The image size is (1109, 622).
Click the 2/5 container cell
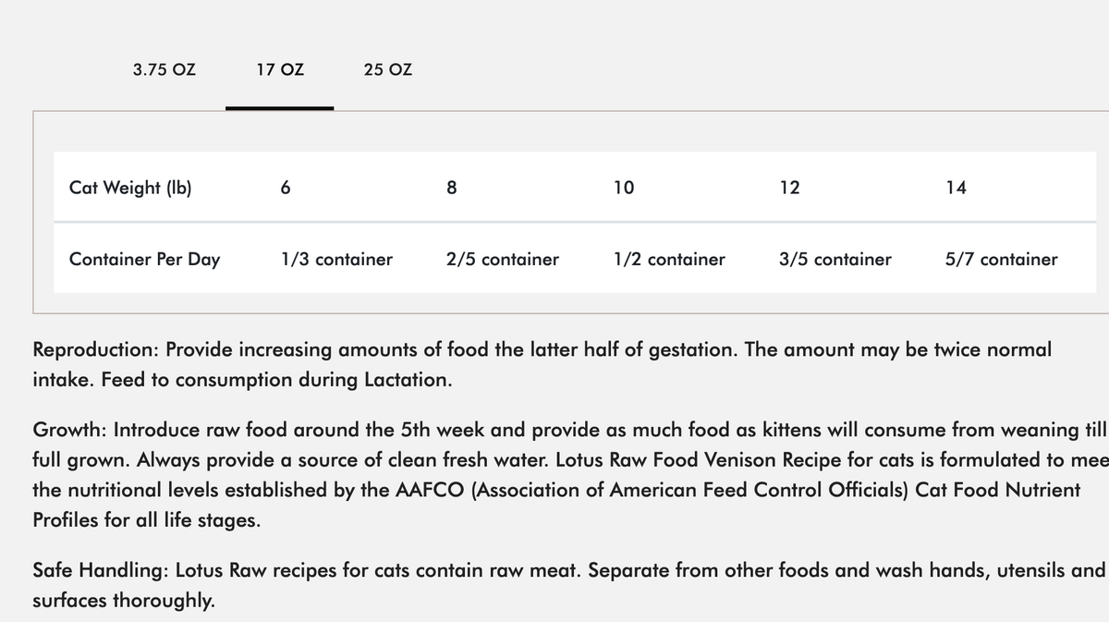coord(503,259)
